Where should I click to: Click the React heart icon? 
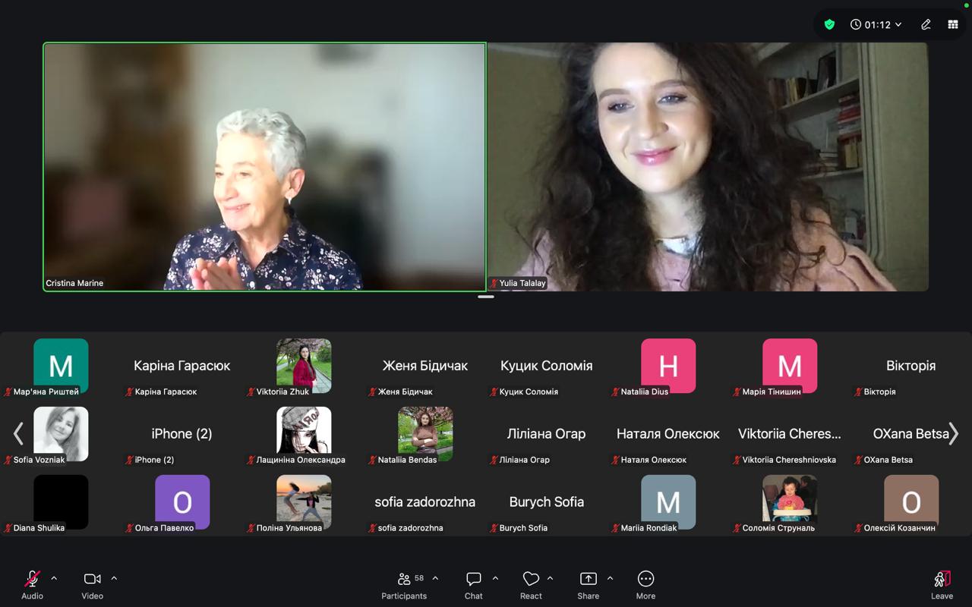click(x=531, y=580)
